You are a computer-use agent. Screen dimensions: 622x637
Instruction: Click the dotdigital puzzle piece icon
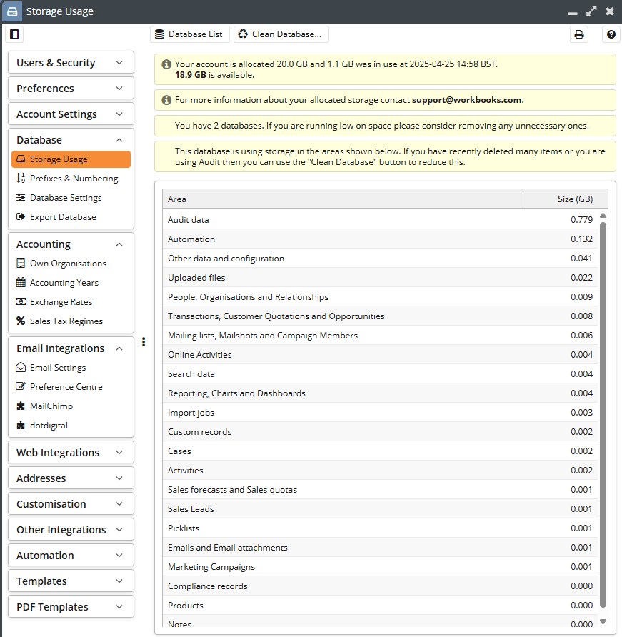pos(21,426)
